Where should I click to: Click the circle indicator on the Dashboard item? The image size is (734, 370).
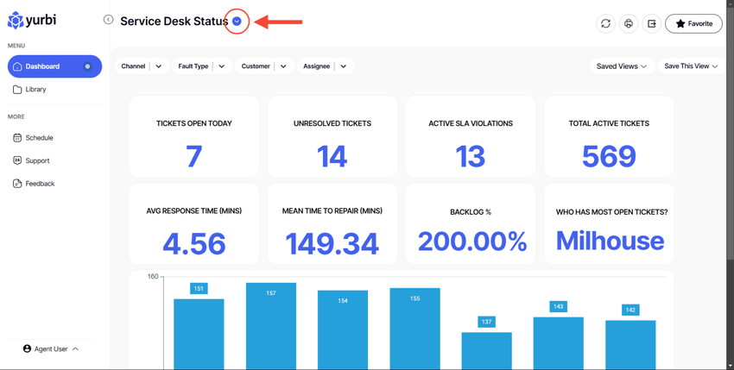[x=87, y=66]
